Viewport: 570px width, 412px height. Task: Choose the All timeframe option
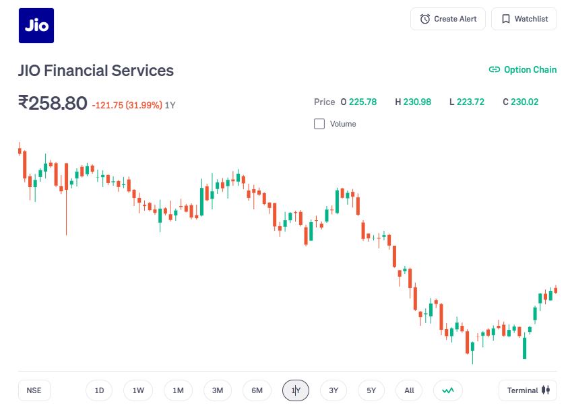coord(408,390)
